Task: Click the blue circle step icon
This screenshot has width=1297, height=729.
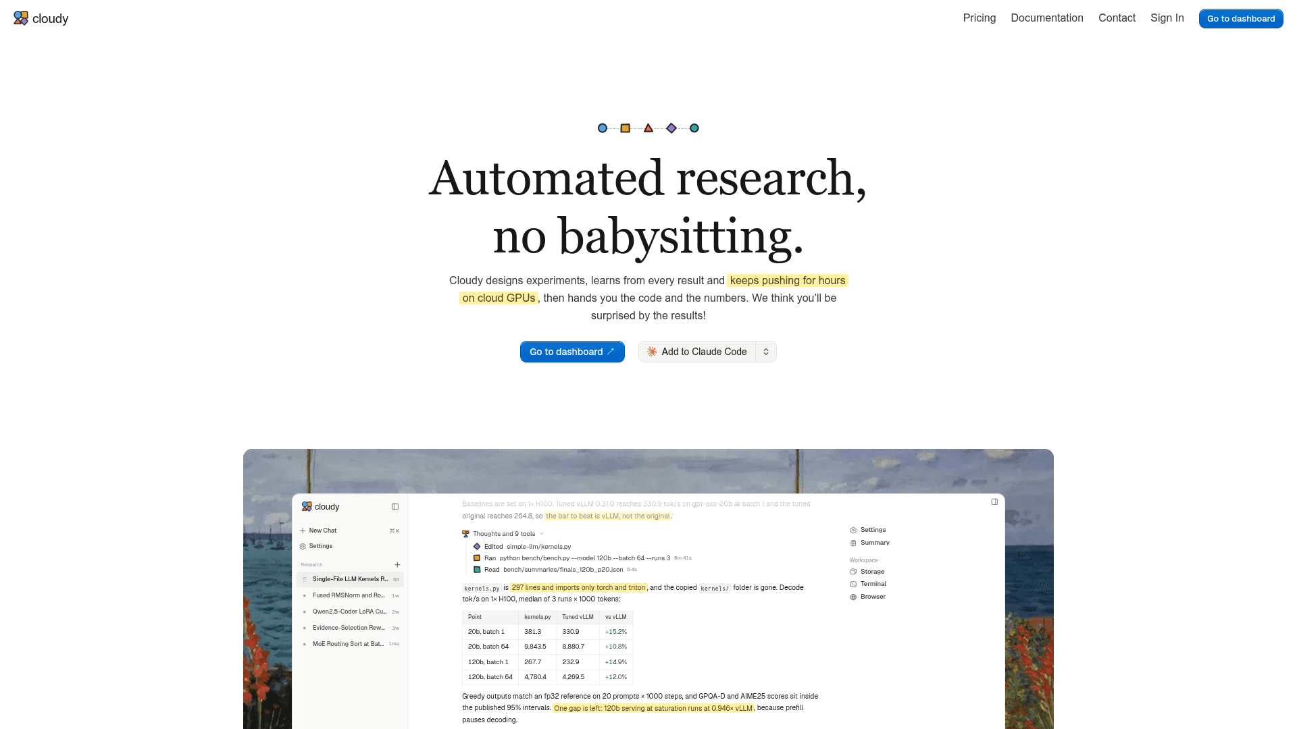Action: (x=602, y=128)
